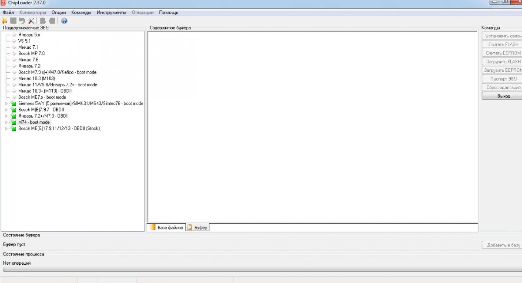Select Микас 11/VS 8/Январь 7.2+ - boot mode

point(58,85)
